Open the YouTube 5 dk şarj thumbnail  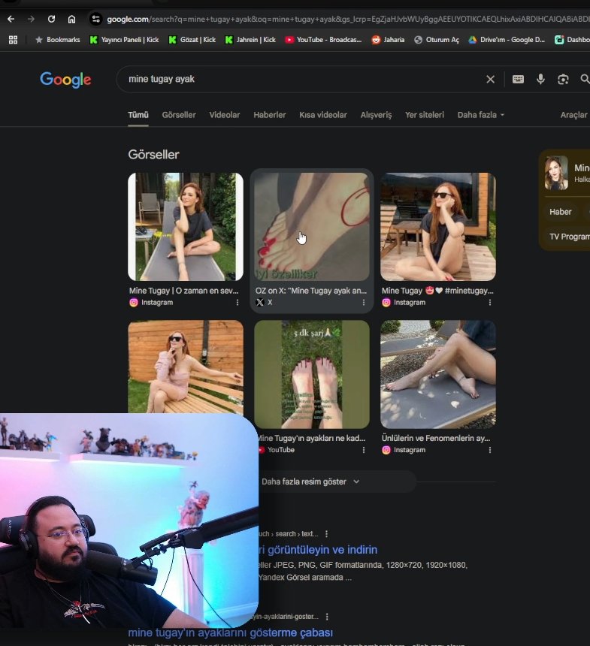click(312, 374)
